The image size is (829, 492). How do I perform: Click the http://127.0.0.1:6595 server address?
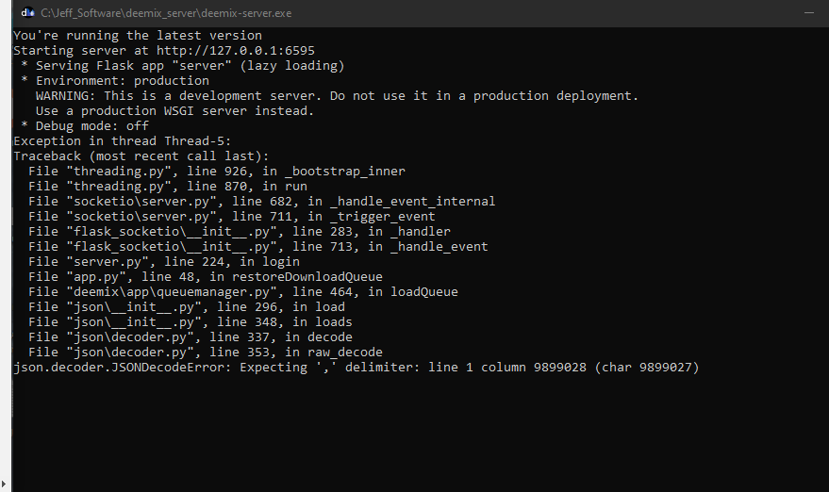tap(235, 51)
